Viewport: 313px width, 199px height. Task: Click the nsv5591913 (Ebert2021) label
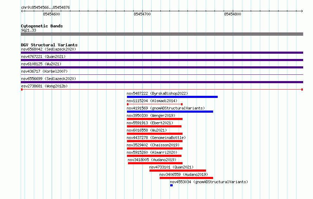point(150,123)
